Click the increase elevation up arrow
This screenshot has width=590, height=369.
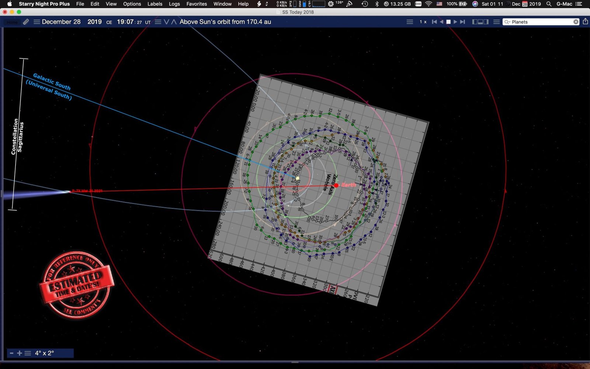174,22
